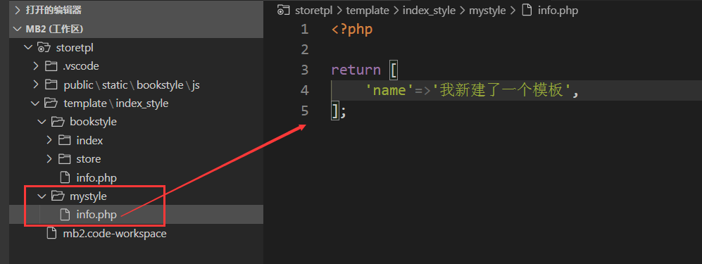Click the .vscode folder icon
702x264 pixels.
(51, 66)
